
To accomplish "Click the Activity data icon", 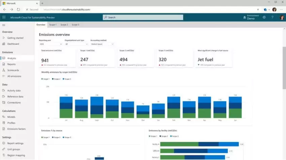I will tap(4, 90).
